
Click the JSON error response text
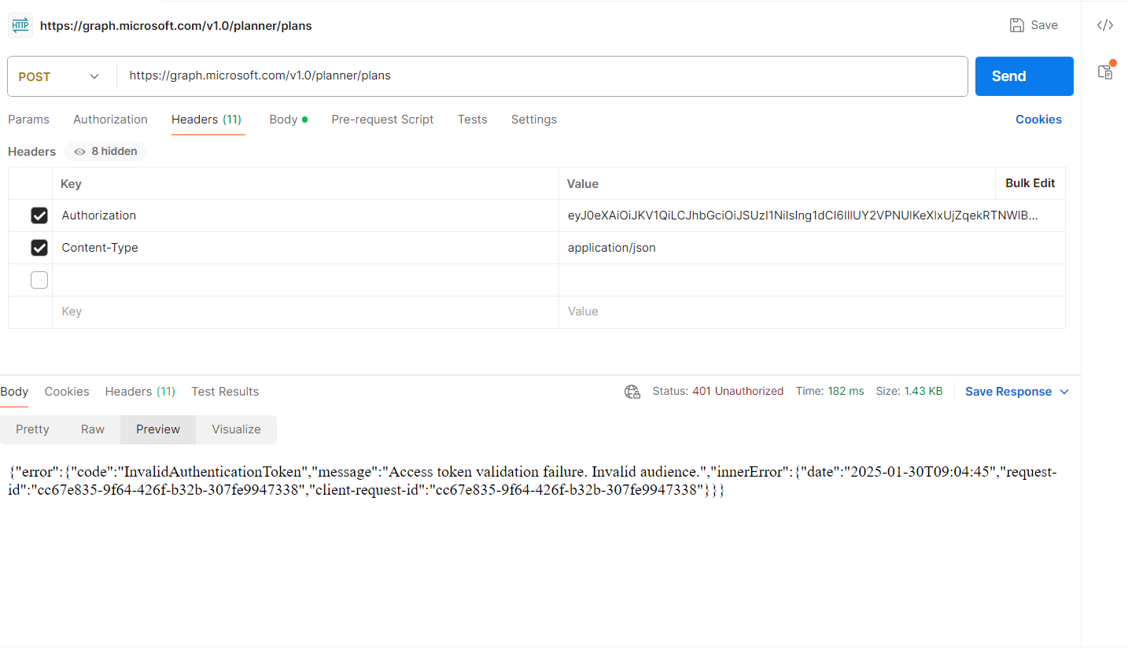pyautogui.click(x=533, y=481)
